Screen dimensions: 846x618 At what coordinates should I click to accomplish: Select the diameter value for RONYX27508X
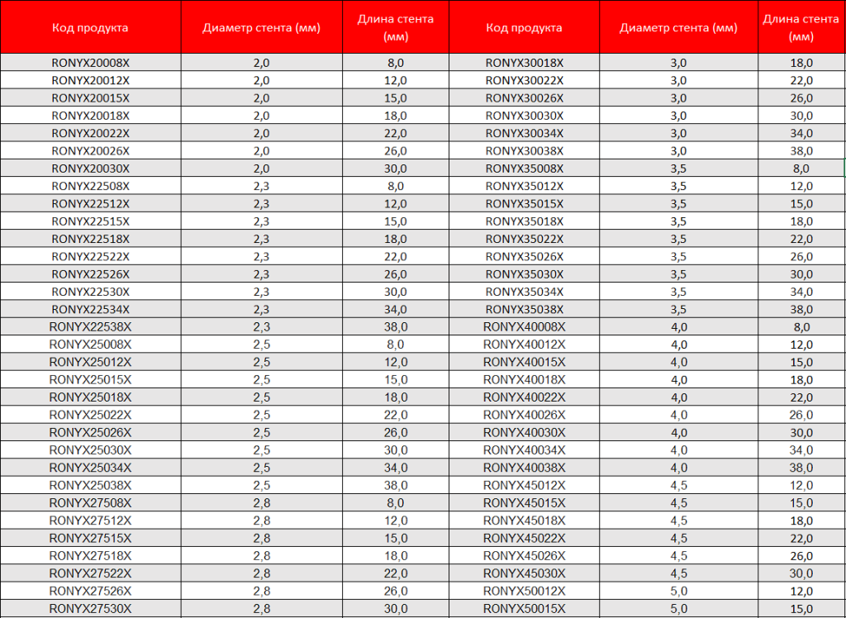(x=261, y=503)
